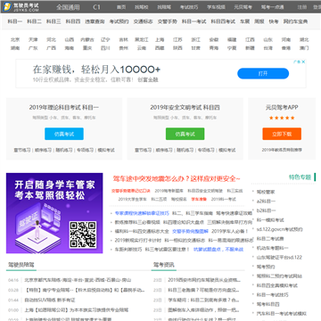Open 图解倒车入库详细动作 news item
Image resolution: width=321 pixels, height=321 pixels.
(203, 310)
